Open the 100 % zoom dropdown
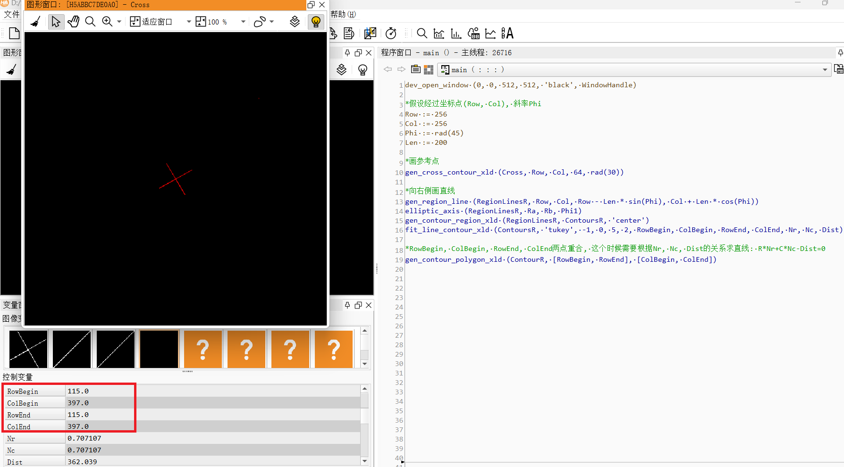Screen dimensions: 844x467 243,22
